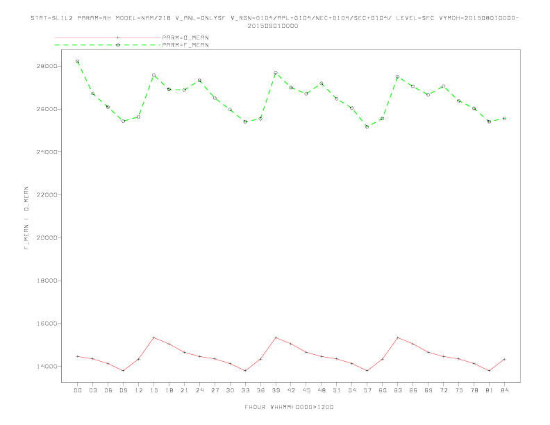Click the red O_MEAN low marker at hour 09
The width and height of the screenshot is (550, 425).
[123, 371]
